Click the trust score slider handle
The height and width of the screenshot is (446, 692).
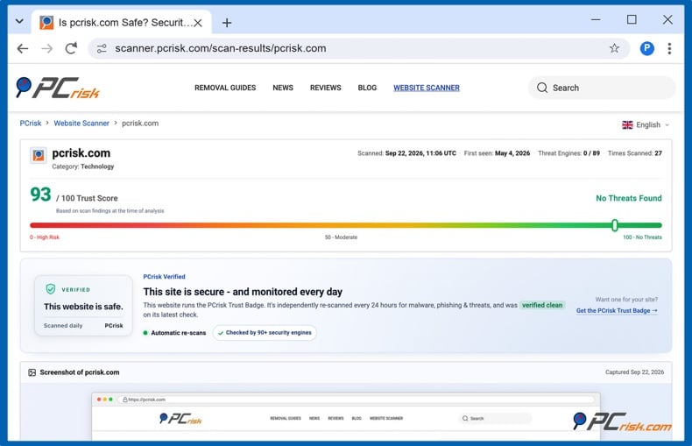(615, 225)
